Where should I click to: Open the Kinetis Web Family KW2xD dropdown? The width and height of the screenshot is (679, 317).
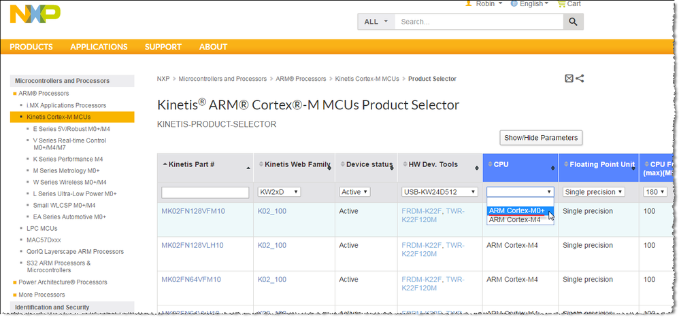[279, 192]
